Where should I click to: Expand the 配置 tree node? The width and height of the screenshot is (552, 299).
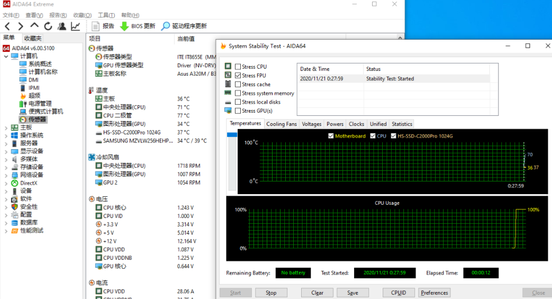coord(6,215)
